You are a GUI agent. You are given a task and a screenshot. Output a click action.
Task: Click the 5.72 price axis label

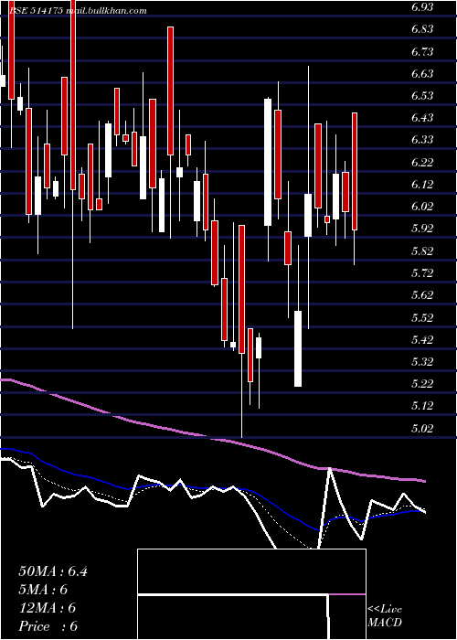pos(422,273)
